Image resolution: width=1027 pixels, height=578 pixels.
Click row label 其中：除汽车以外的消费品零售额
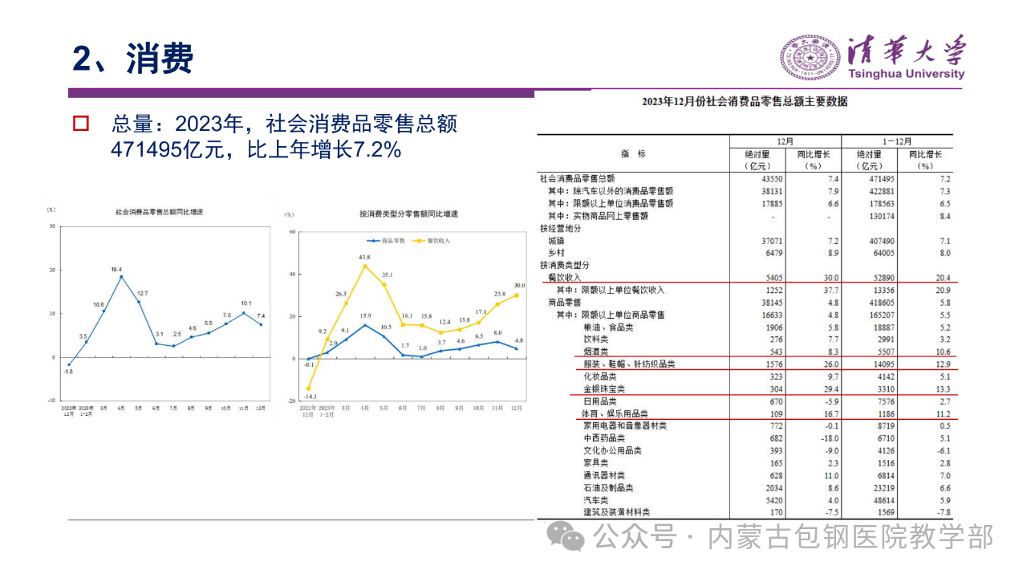610,191
